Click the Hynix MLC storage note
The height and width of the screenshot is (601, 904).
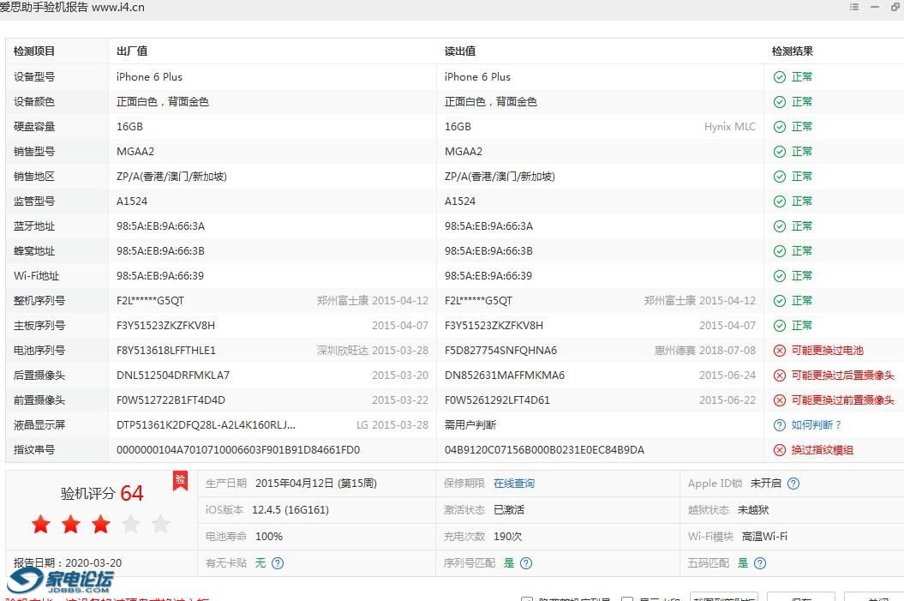coord(729,127)
